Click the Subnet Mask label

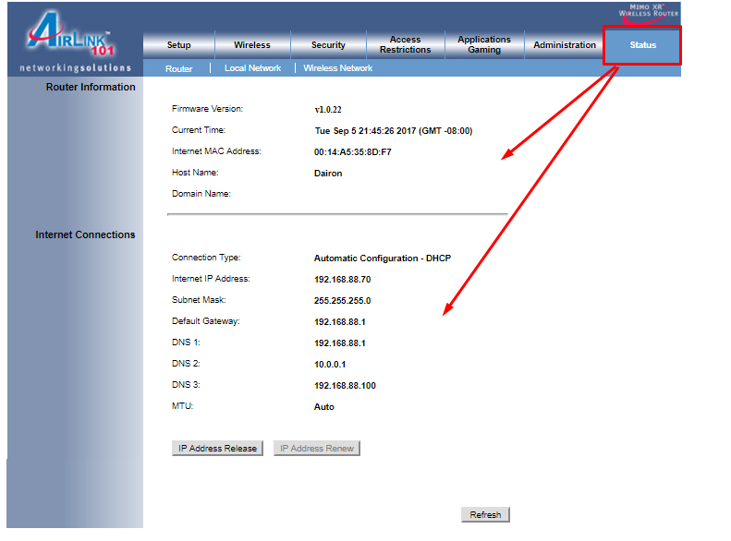(x=199, y=300)
